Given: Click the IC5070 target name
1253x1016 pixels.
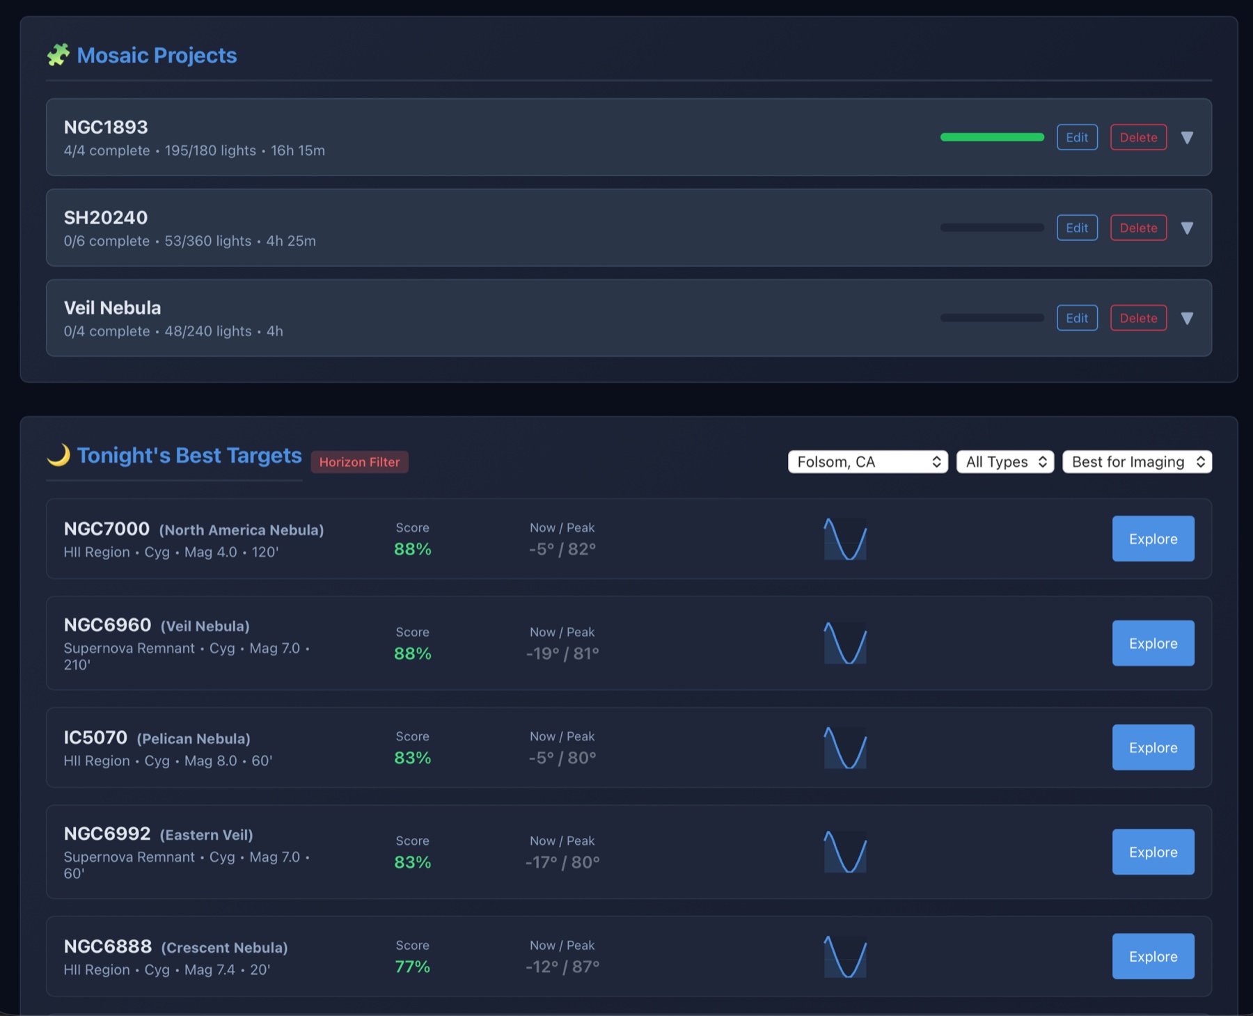Looking at the screenshot, I should (95, 738).
